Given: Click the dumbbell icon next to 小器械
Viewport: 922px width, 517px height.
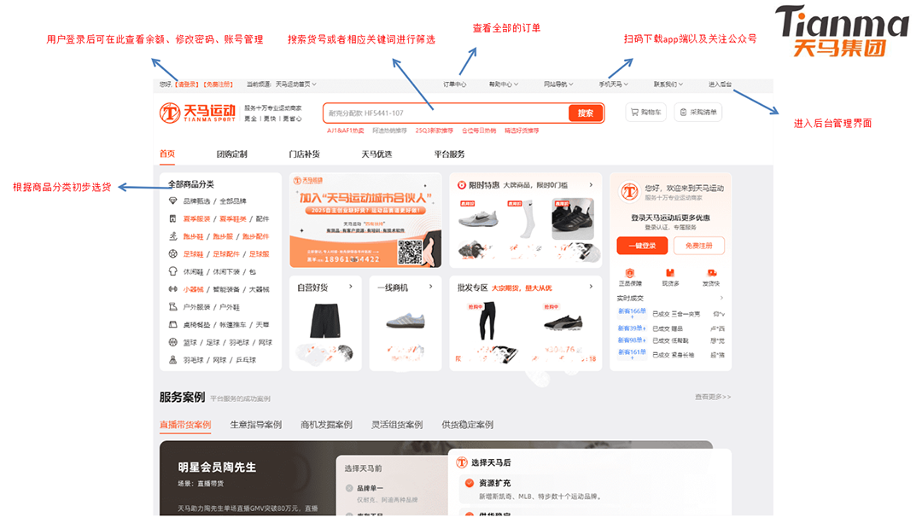Looking at the screenshot, I should pyautogui.click(x=172, y=289).
